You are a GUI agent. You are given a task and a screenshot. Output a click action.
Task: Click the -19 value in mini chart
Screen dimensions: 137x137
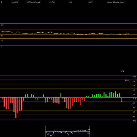89,130
